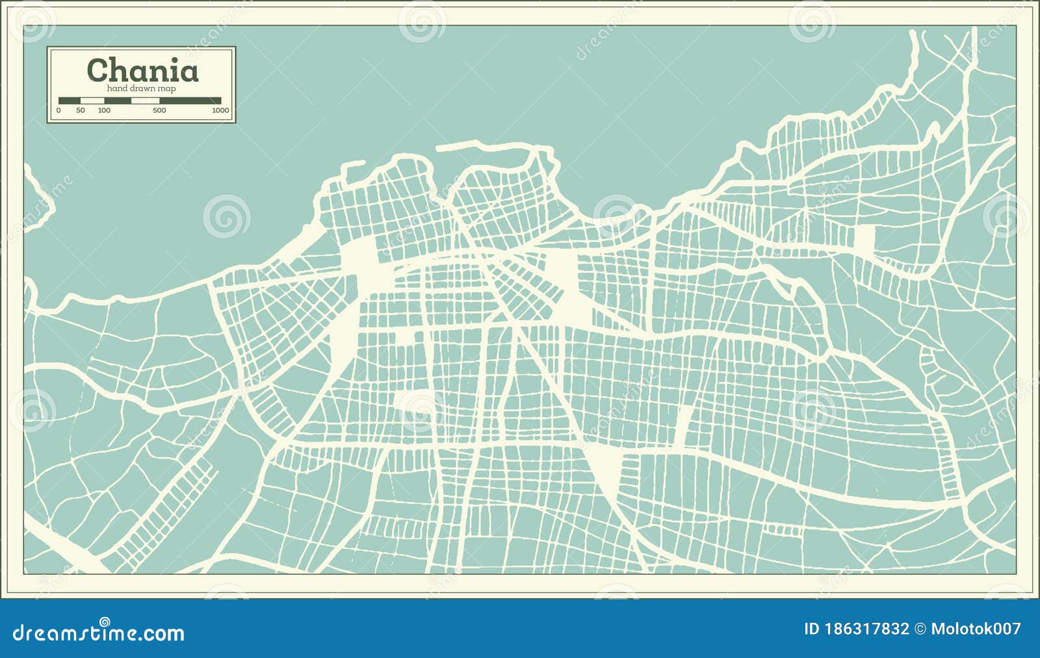Toggle the 0 marker on the scale
The width and height of the screenshot is (1040, 658).
click(x=58, y=110)
